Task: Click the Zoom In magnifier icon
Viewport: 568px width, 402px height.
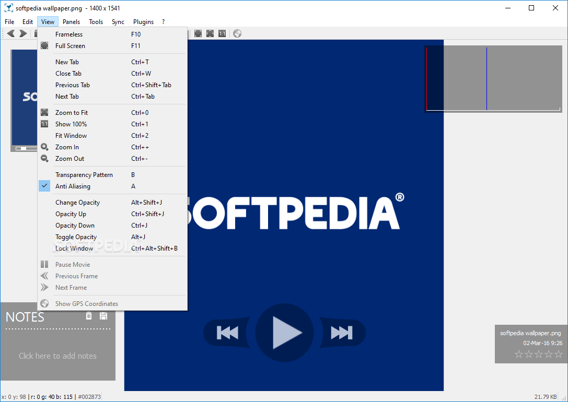Action: [x=44, y=147]
